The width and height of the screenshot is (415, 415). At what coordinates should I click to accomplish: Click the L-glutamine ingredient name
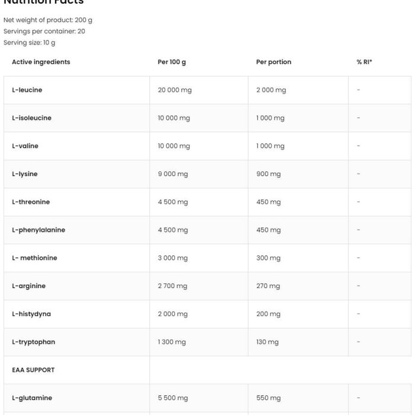tap(32, 398)
